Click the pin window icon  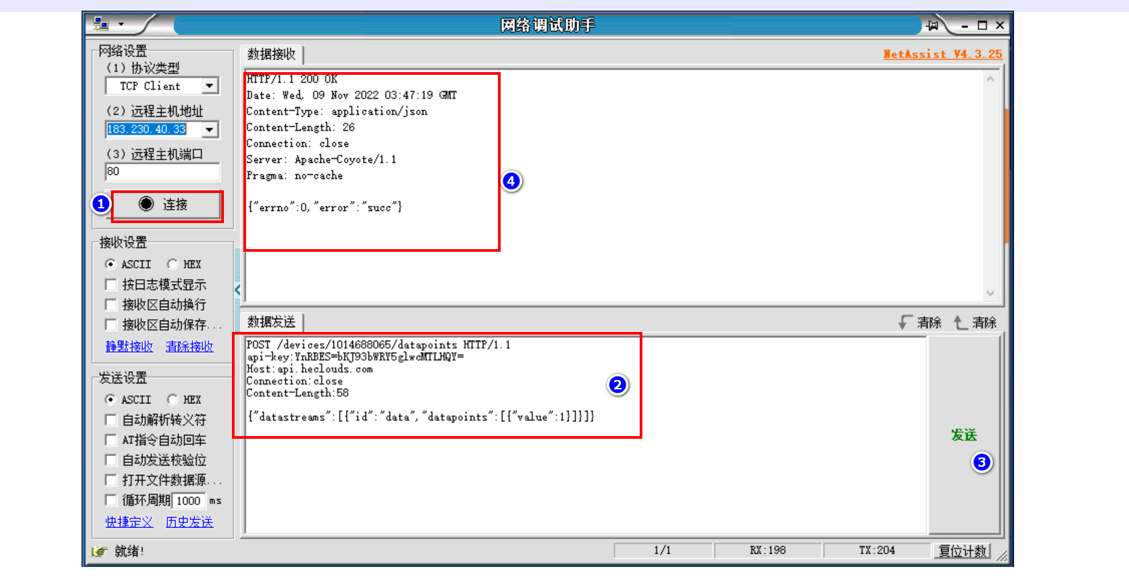click(x=932, y=25)
